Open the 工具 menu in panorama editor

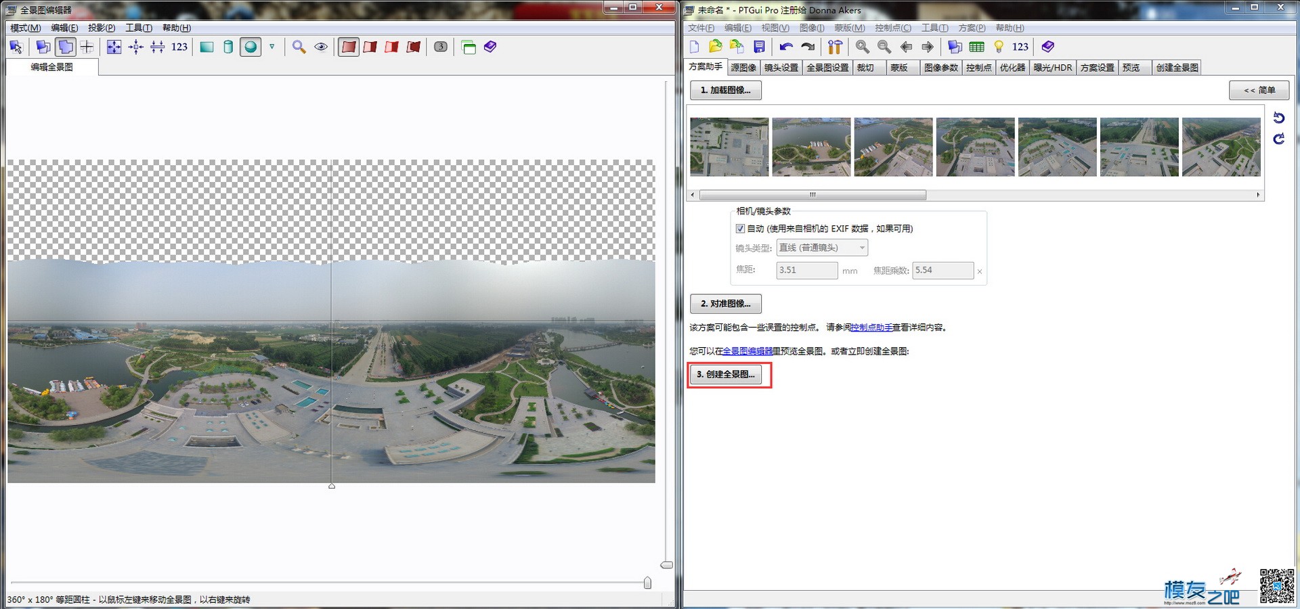click(x=139, y=28)
